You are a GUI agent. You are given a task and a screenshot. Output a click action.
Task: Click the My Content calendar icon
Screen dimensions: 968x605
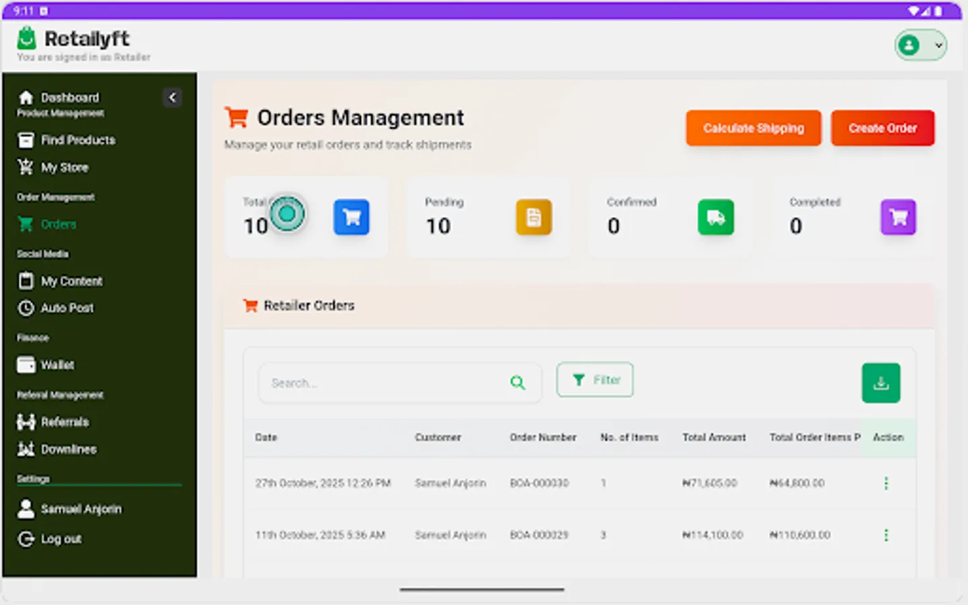click(x=26, y=281)
